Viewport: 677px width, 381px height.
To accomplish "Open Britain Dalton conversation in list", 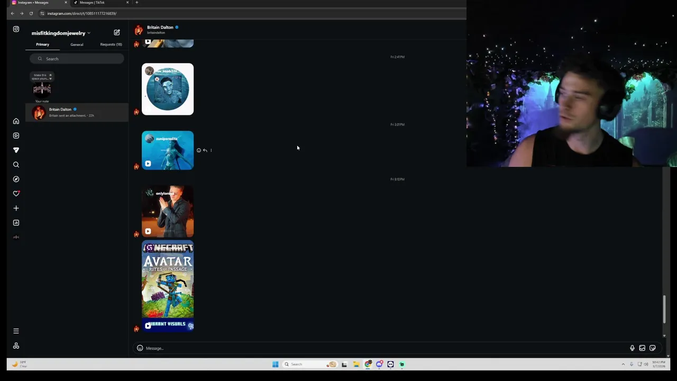I will coord(77,112).
